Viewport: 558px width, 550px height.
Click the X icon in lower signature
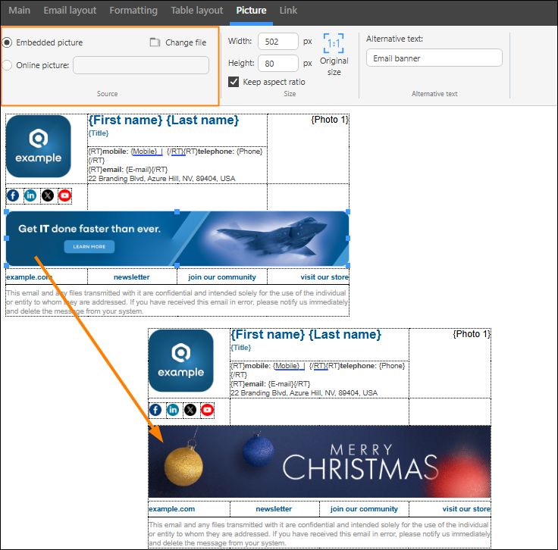(190, 410)
